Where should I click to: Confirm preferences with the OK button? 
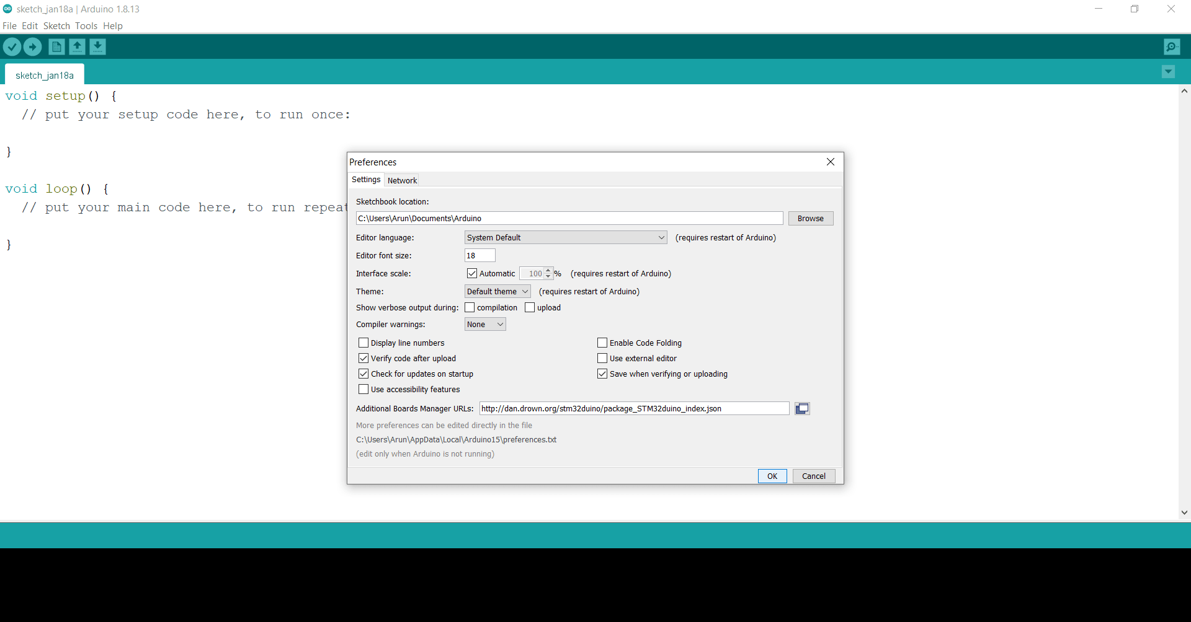click(x=772, y=476)
